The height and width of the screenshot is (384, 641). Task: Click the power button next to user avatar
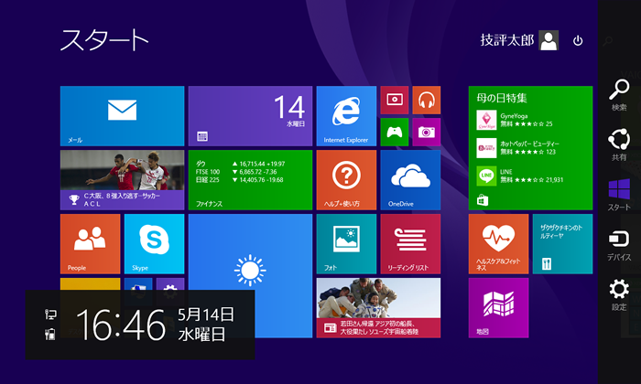[x=578, y=40]
